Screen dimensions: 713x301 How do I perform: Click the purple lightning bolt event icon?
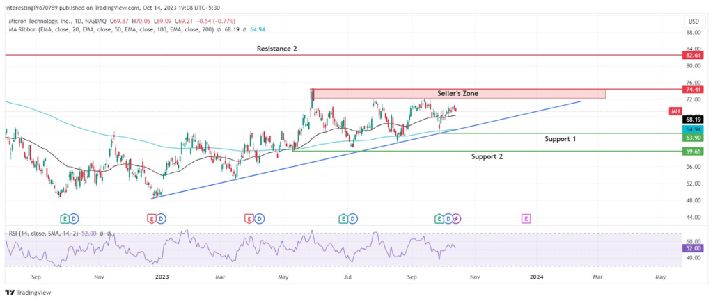[x=457, y=219]
